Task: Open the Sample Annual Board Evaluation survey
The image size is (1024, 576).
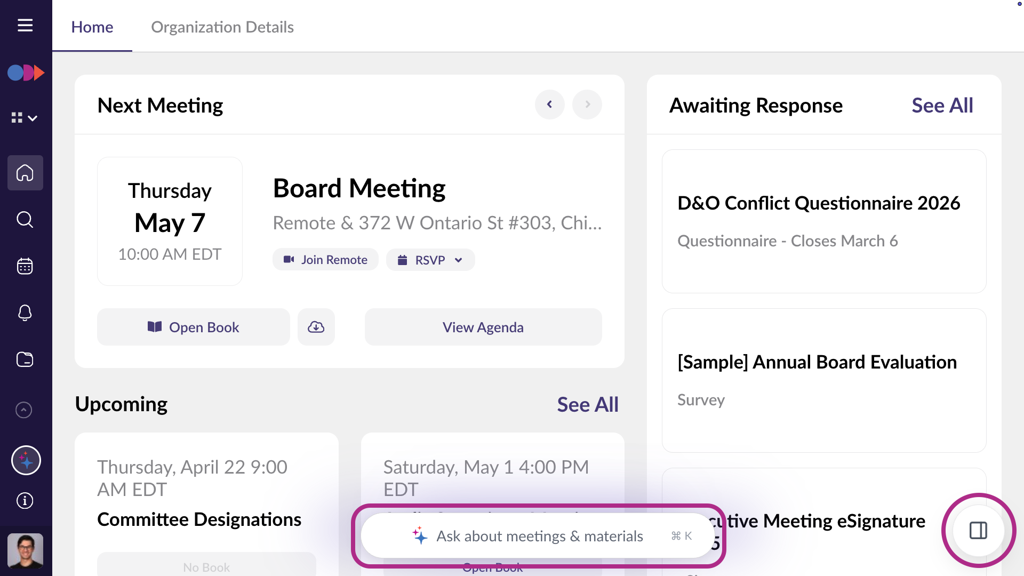Action: click(x=824, y=380)
